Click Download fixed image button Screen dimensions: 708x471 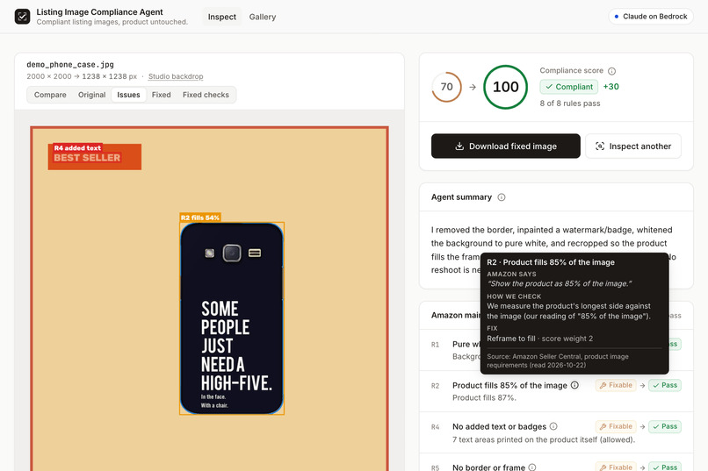click(506, 146)
